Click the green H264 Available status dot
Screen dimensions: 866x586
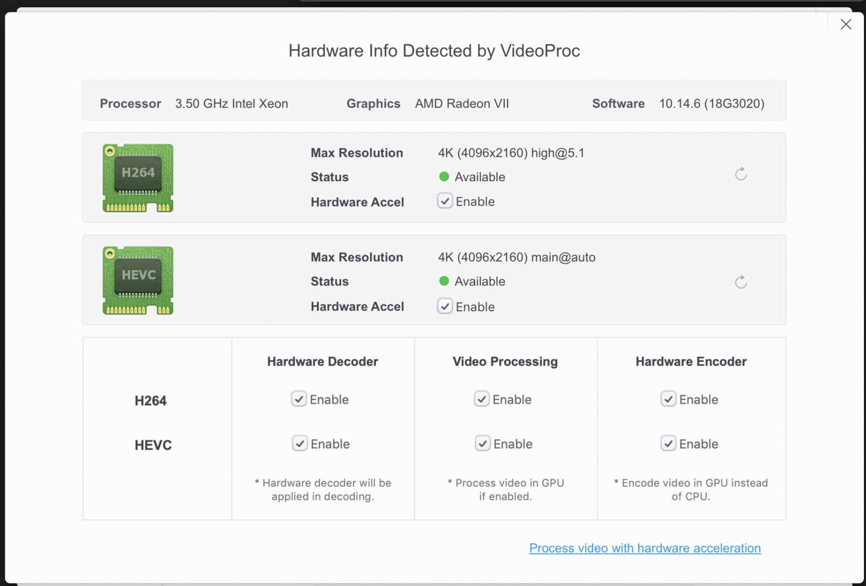point(444,177)
